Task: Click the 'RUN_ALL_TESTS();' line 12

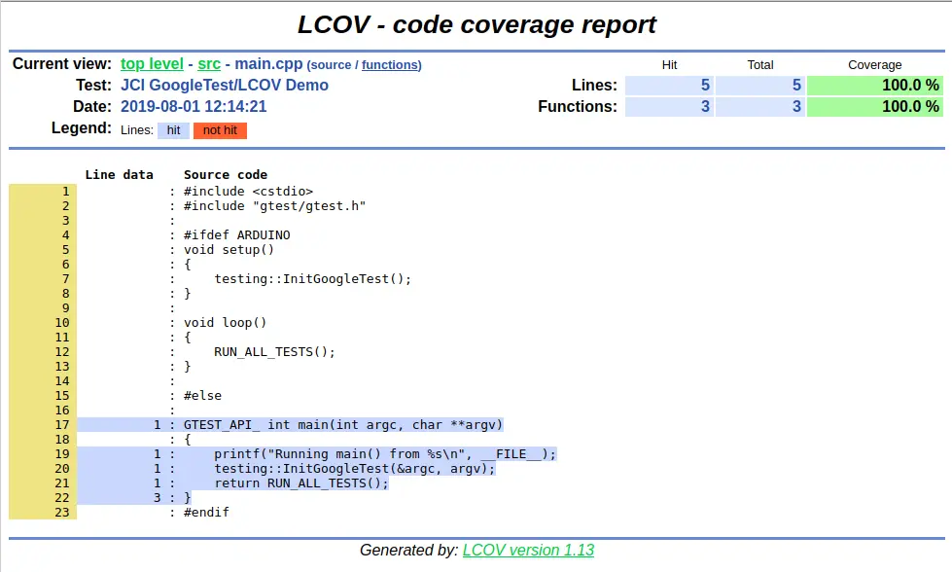Action: 274,351
